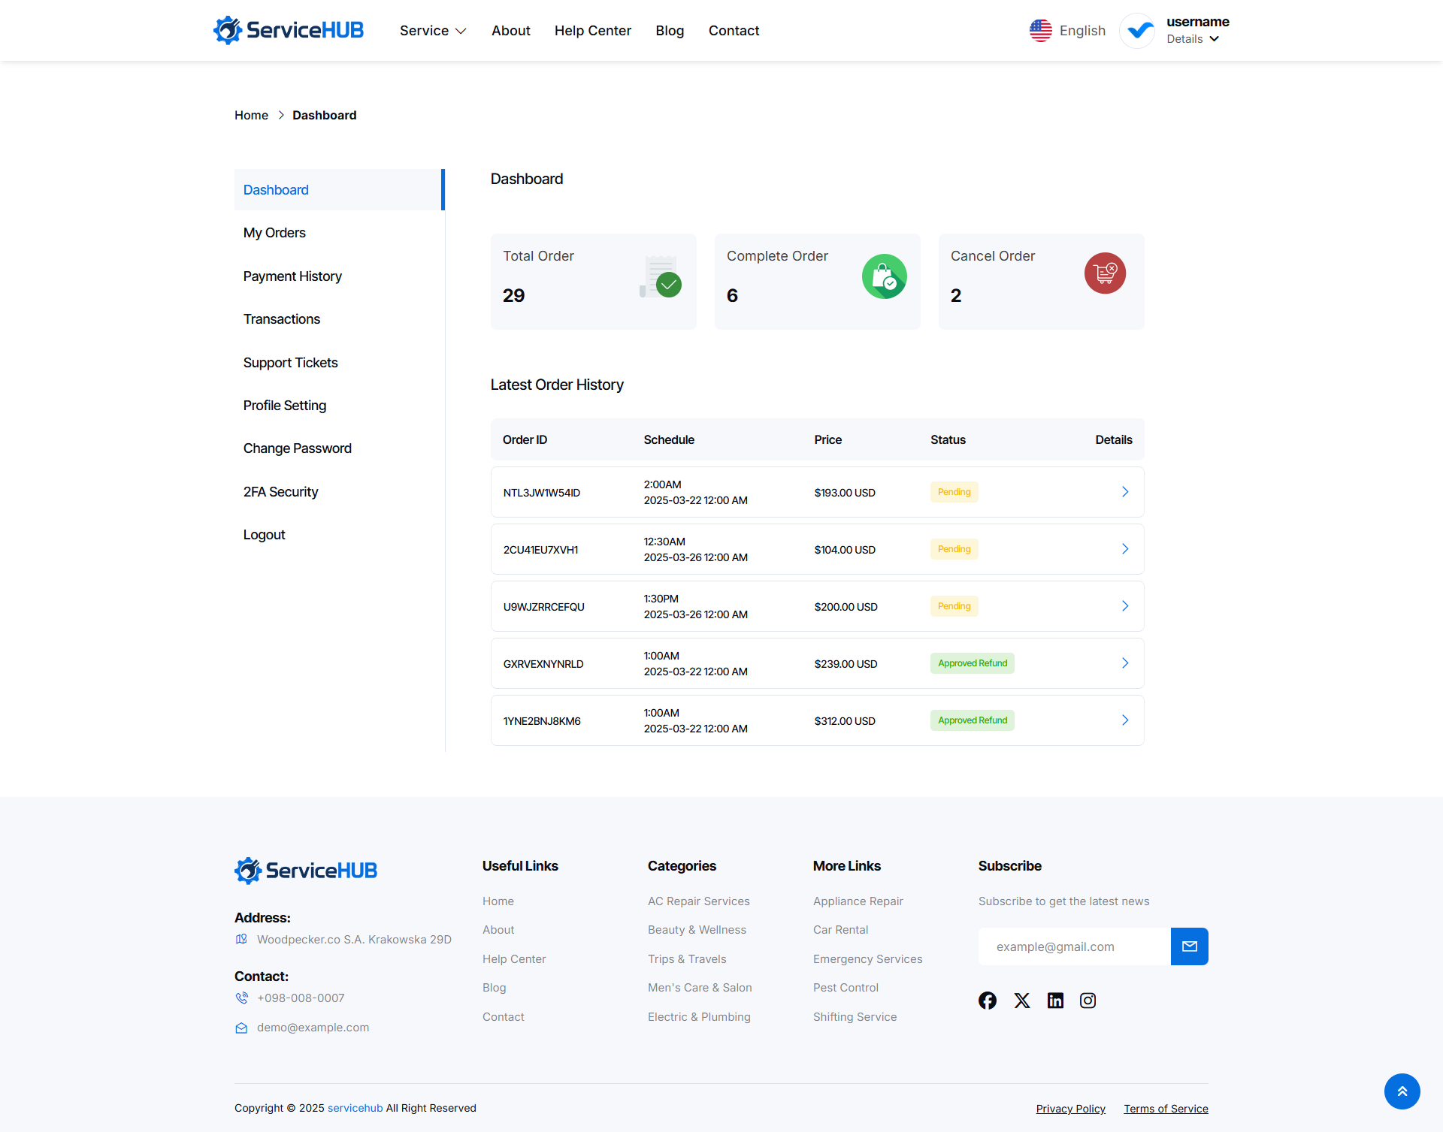The height and width of the screenshot is (1132, 1443).
Task: Click the subscribe email input field
Action: [x=1075, y=946]
